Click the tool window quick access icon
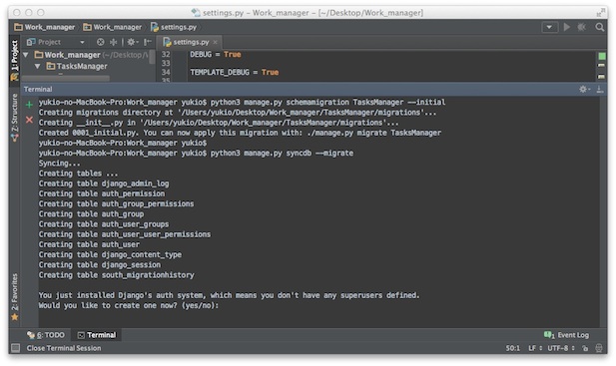This screenshot has height=366, width=616. [x=15, y=348]
